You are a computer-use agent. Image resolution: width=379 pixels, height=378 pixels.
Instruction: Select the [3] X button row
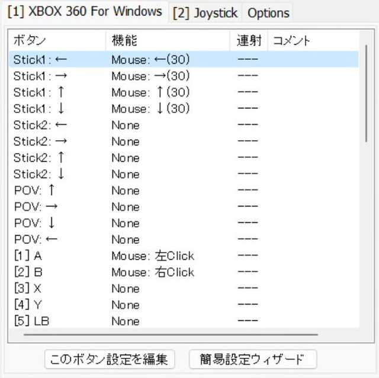184,289
